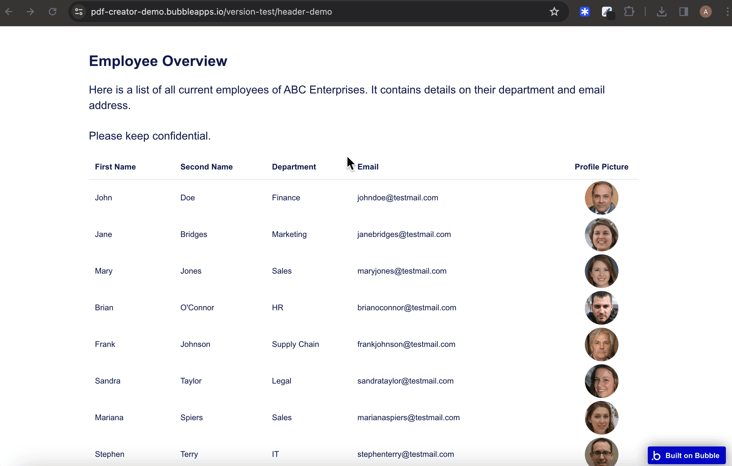This screenshot has width=732, height=466.
Task: Open the blue asterisk extension
Action: [x=585, y=12]
